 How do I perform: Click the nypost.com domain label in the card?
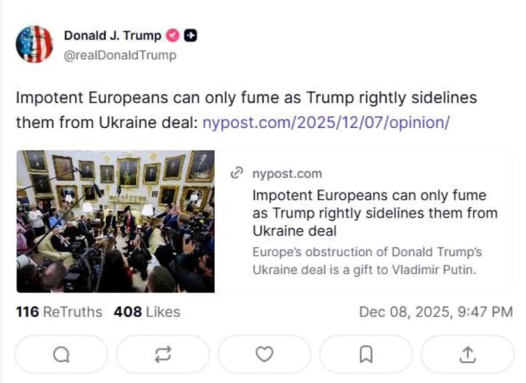[x=287, y=174]
